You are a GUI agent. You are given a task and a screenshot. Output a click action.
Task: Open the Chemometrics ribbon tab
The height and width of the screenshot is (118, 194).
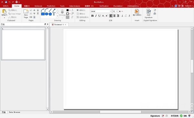pos(133,6)
